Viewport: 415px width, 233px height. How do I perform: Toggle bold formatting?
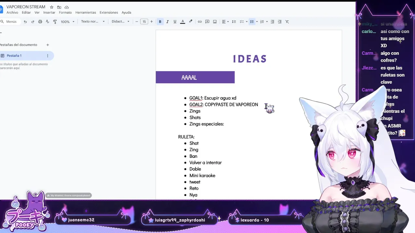pyautogui.click(x=160, y=22)
